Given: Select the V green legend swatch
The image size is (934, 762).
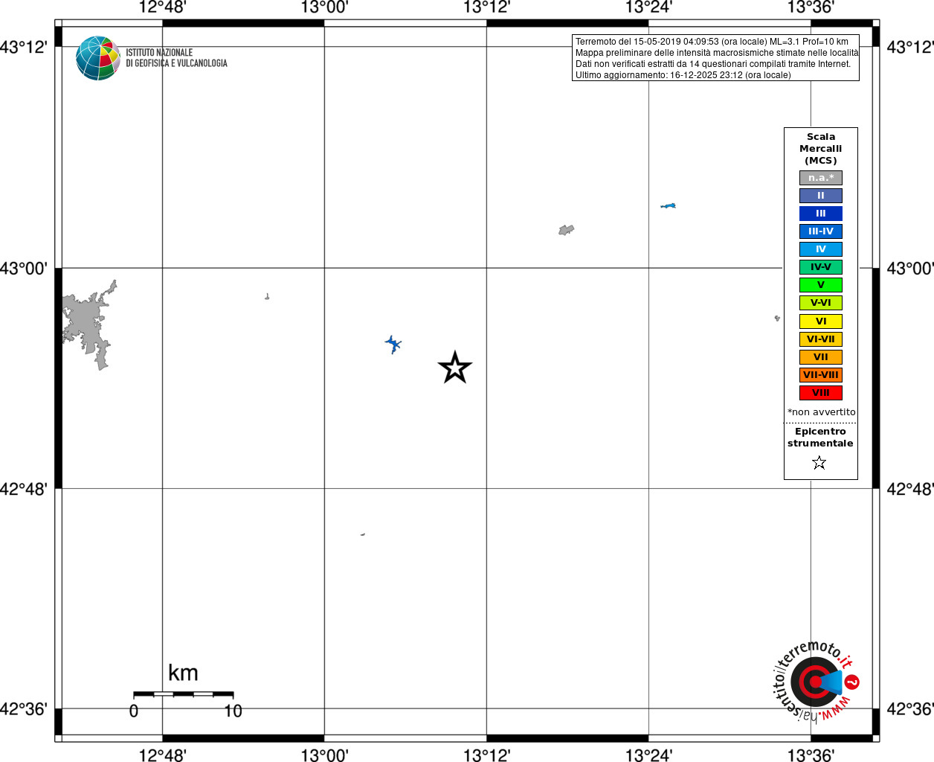Looking at the screenshot, I should click(821, 285).
